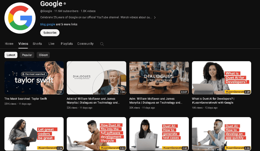
Task: Play the Taylor Swift video thumbnail
Action: (34, 78)
